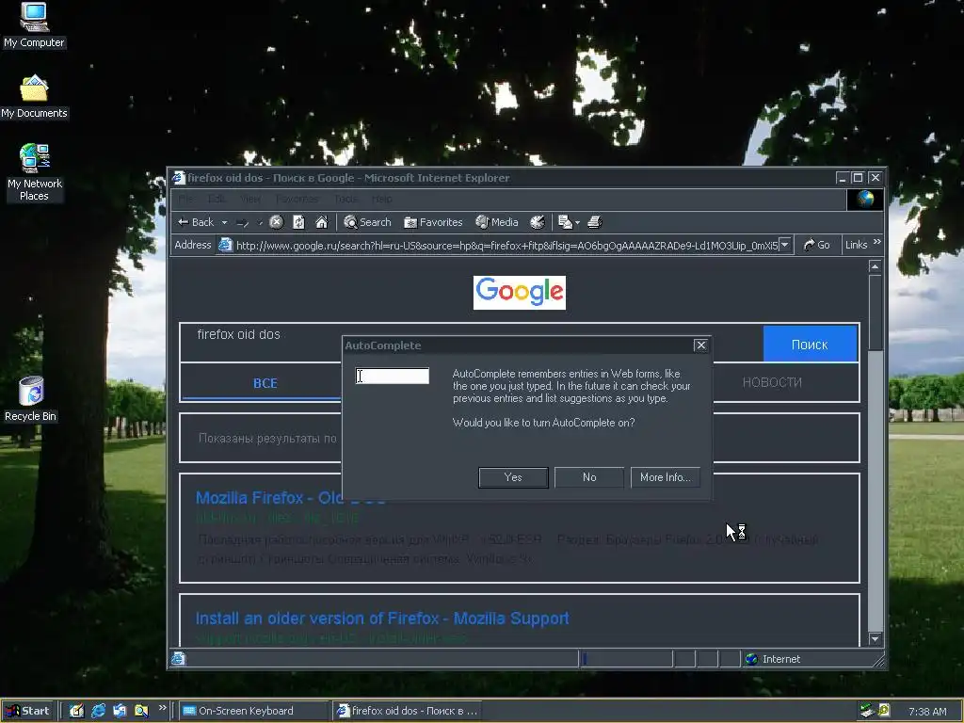Open the File menu
The width and height of the screenshot is (964, 723).
pyautogui.click(x=185, y=199)
